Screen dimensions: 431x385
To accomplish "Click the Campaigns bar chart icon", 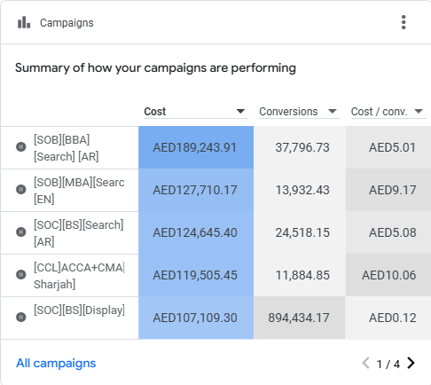I will [24, 22].
